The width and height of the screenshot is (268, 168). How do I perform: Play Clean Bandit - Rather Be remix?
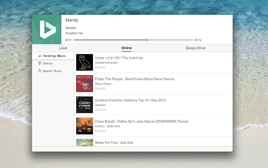click(142, 121)
